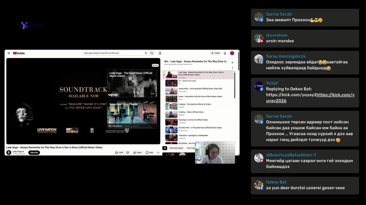Image resolution: width=366 pixels, height=205 pixels.
Task: Open the Lady Gaga channel name link
Action: point(17,151)
